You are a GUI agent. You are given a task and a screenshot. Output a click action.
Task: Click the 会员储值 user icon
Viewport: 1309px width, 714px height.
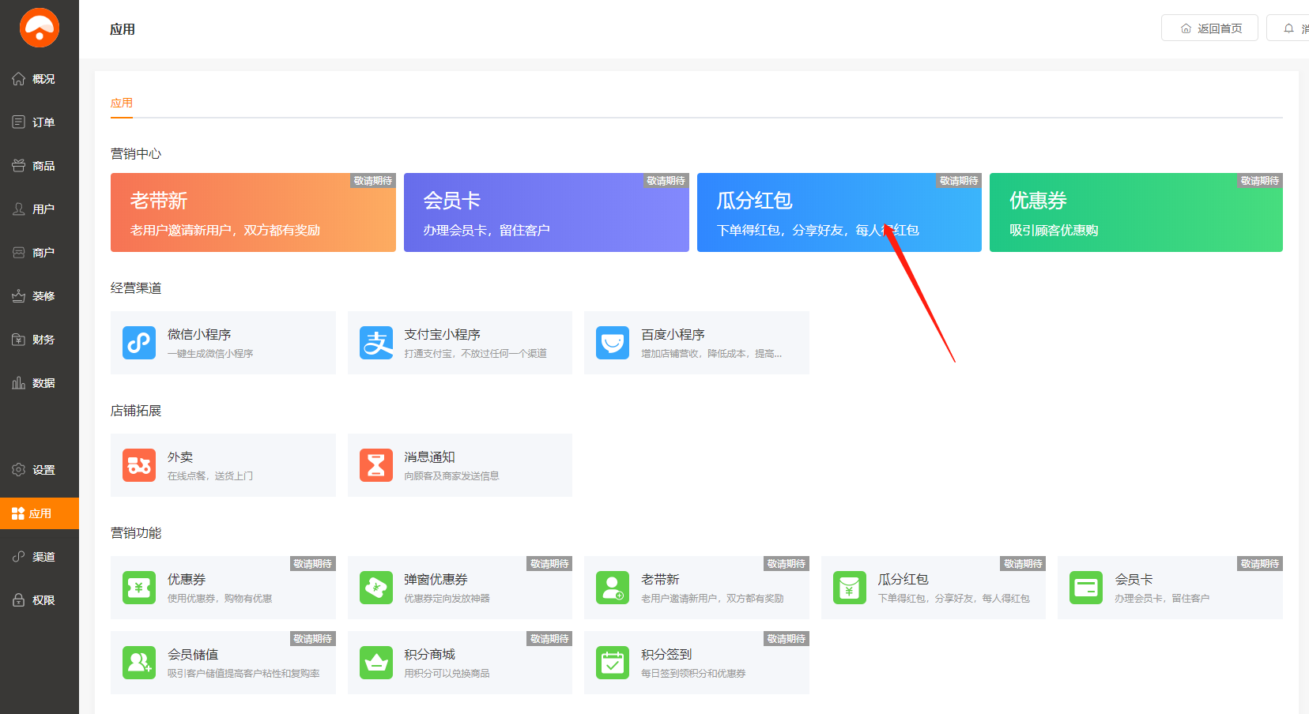139,663
